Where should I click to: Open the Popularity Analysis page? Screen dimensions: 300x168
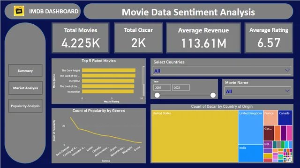25,106
